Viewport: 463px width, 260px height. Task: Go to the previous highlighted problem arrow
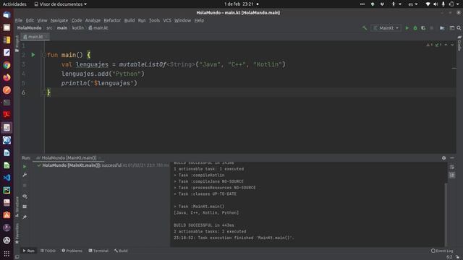tap(446, 45)
